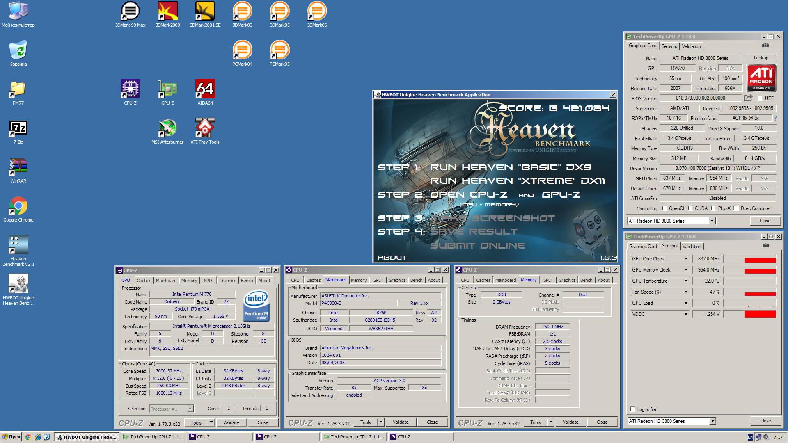This screenshot has height=443, width=788.
Task: Select the GPU-Z desktop icon
Action: click(167, 93)
